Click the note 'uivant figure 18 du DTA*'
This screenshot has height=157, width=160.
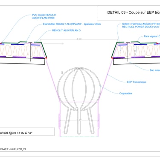tap(16, 133)
